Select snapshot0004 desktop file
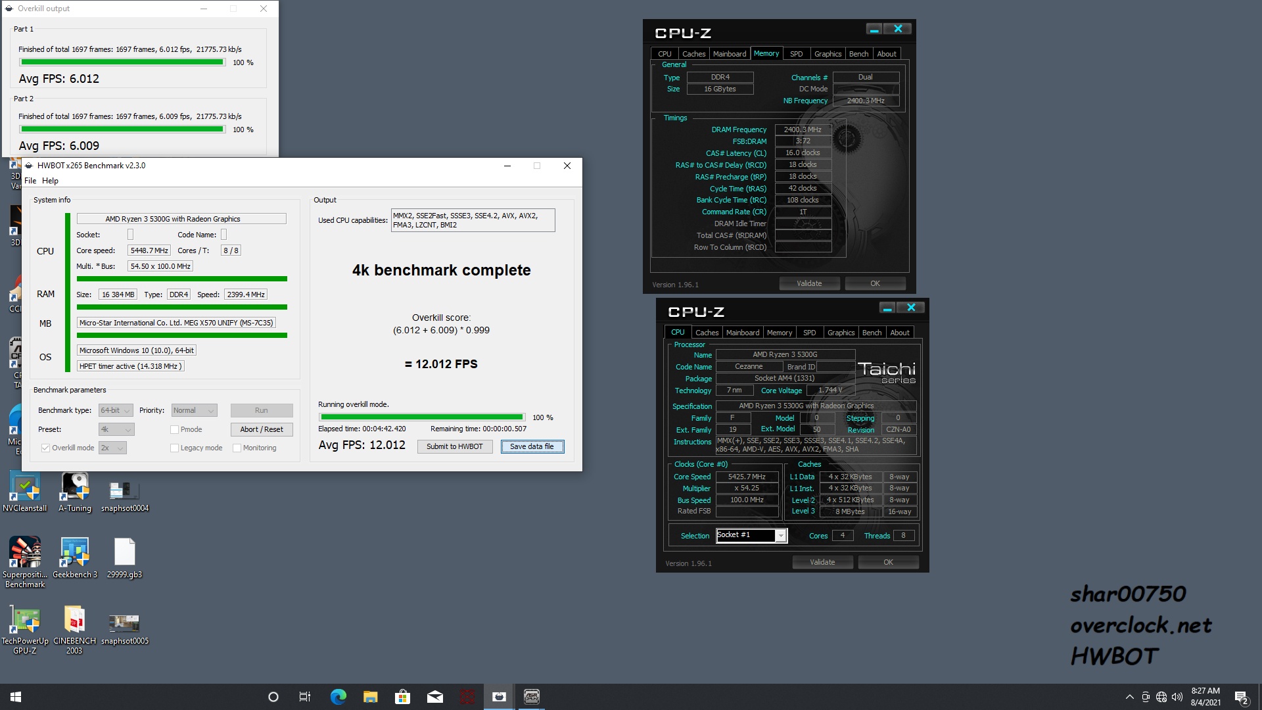This screenshot has width=1262, height=710. pyautogui.click(x=124, y=494)
